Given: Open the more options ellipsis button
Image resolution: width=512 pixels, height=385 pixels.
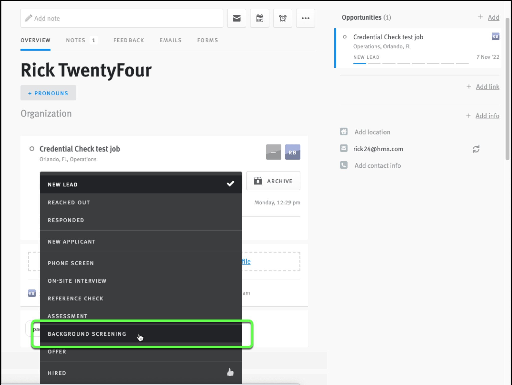Looking at the screenshot, I should (x=305, y=18).
